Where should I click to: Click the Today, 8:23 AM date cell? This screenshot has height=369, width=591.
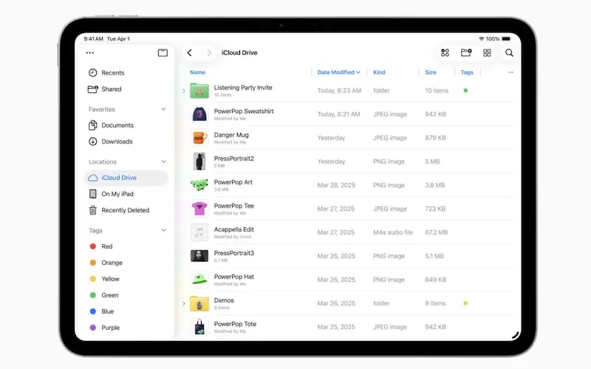(x=339, y=90)
